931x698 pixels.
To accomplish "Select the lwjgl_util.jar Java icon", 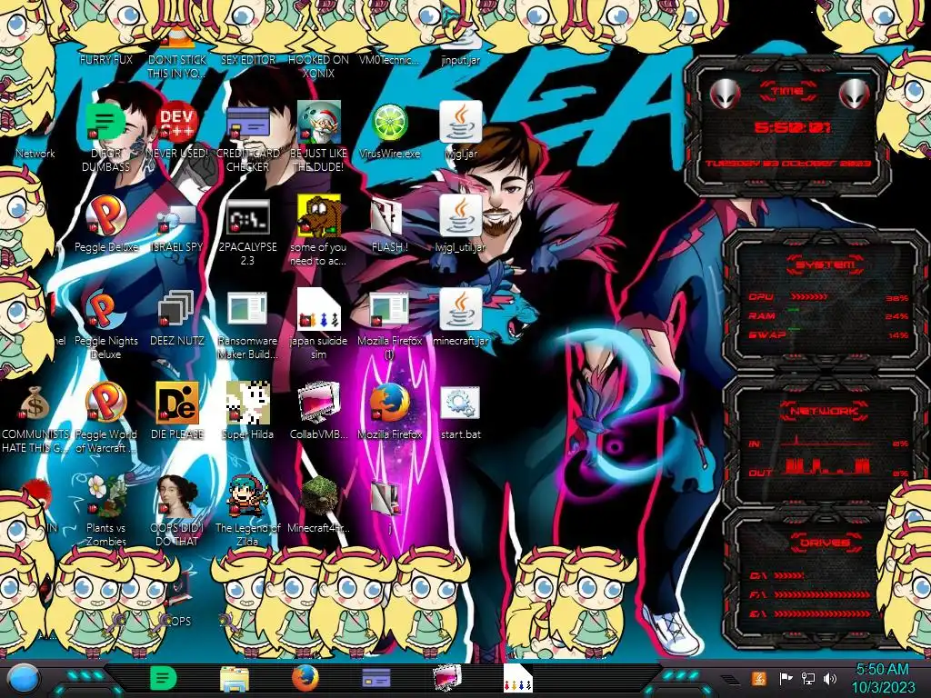I will coord(461,216).
